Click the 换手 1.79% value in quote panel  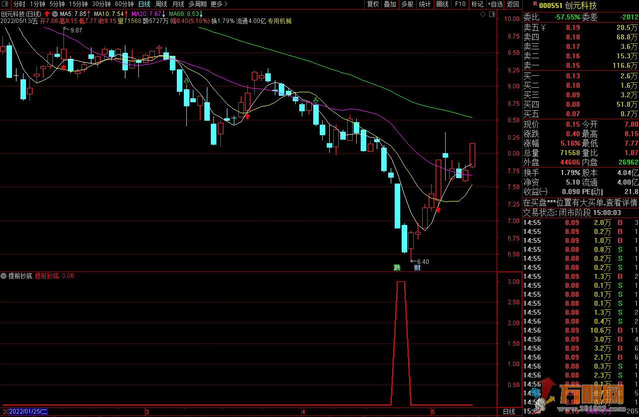[570, 173]
